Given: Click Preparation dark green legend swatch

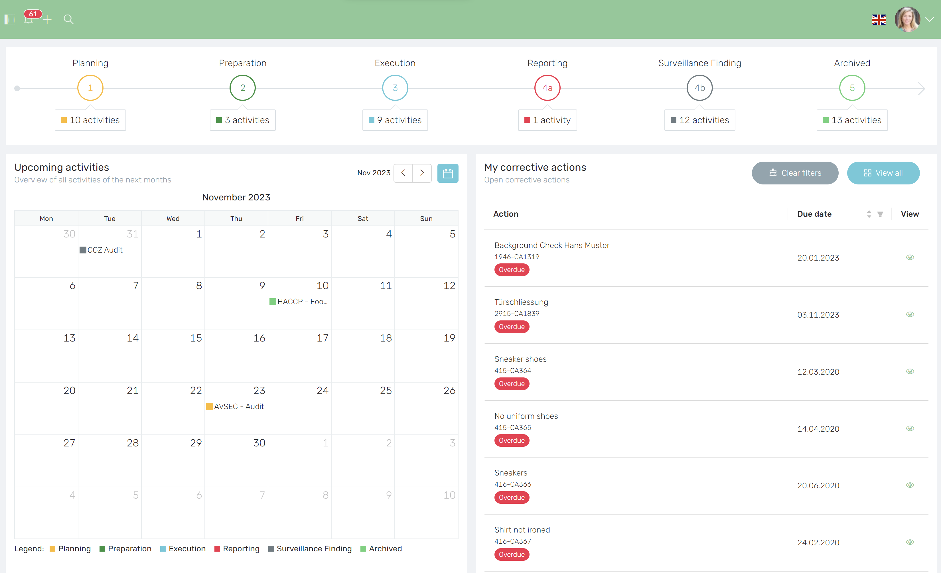Looking at the screenshot, I should tap(102, 549).
